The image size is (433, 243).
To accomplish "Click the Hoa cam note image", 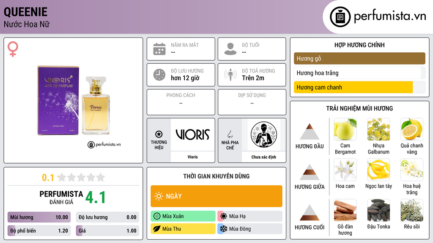I will pos(345,170).
